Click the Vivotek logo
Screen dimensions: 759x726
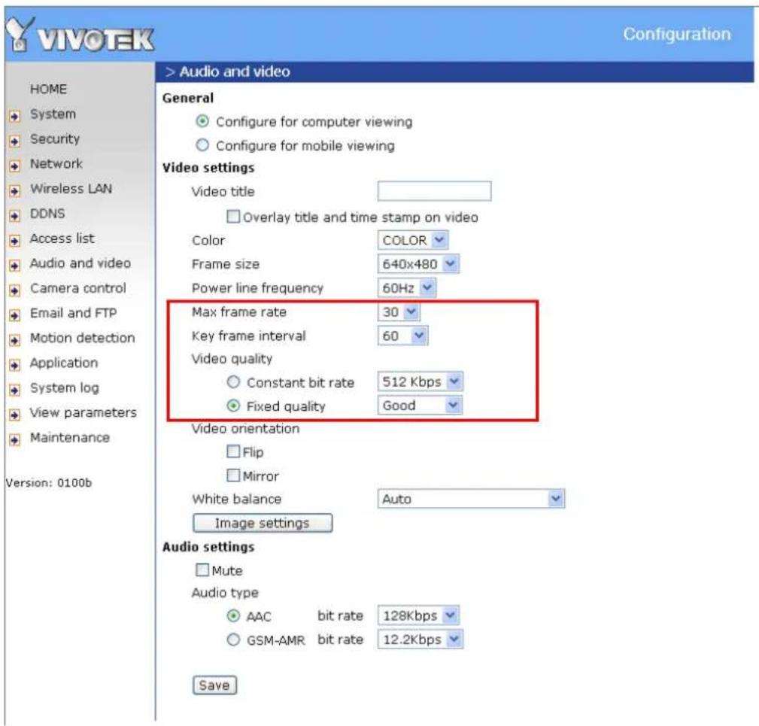tap(80, 35)
